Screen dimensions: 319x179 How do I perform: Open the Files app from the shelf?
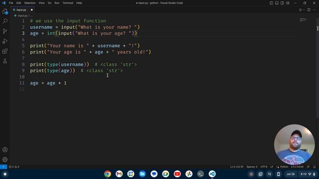click(x=143, y=174)
